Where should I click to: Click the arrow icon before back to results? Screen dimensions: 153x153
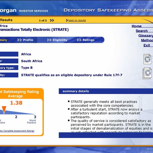click(x=67, y=20)
